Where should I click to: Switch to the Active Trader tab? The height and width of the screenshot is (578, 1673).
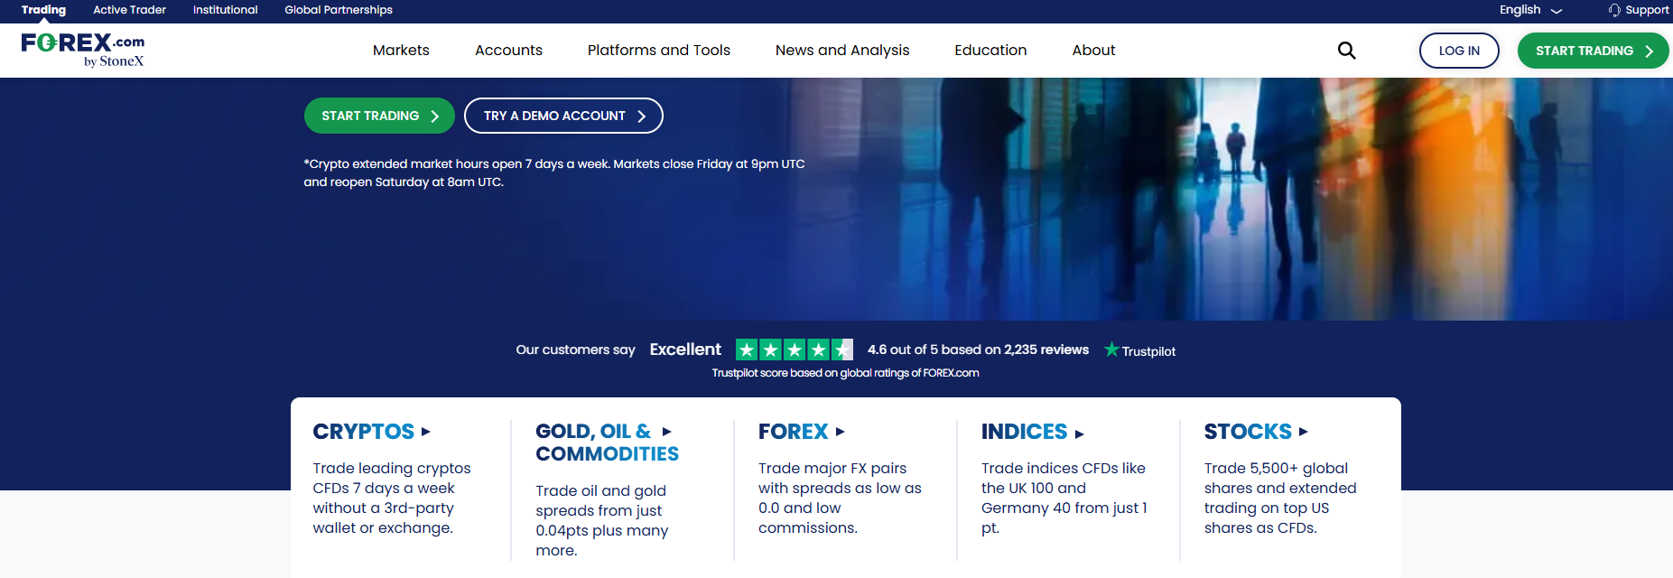point(129,10)
